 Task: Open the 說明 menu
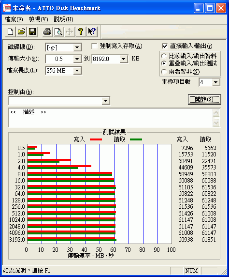[63, 19]
